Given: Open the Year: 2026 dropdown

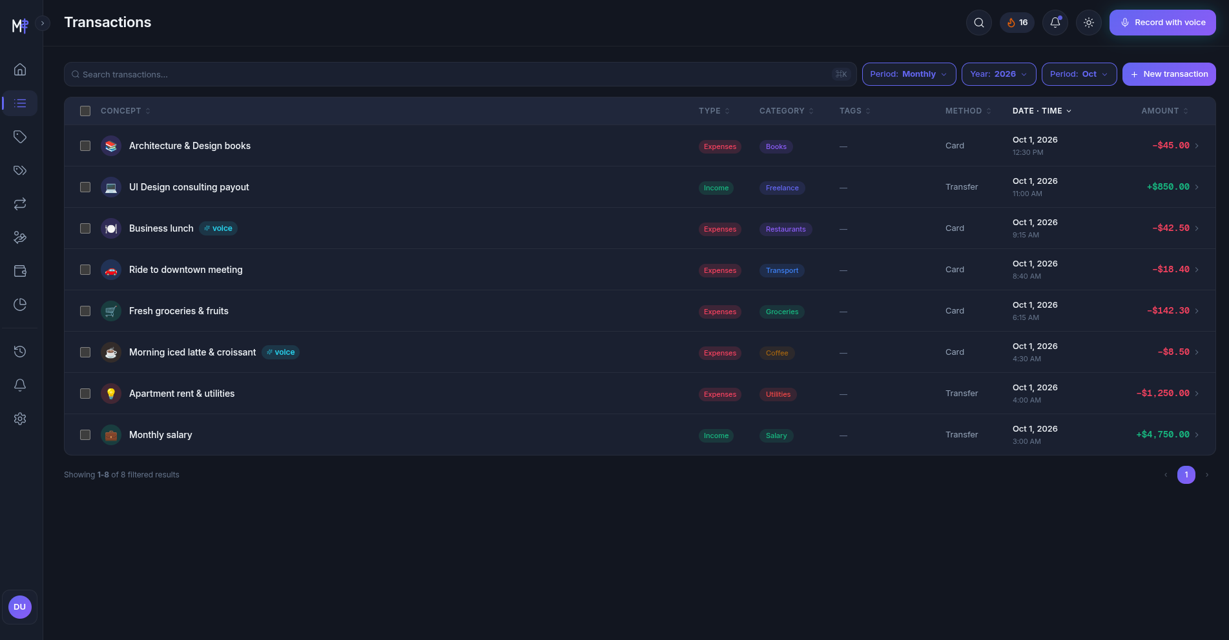Looking at the screenshot, I should (x=999, y=74).
